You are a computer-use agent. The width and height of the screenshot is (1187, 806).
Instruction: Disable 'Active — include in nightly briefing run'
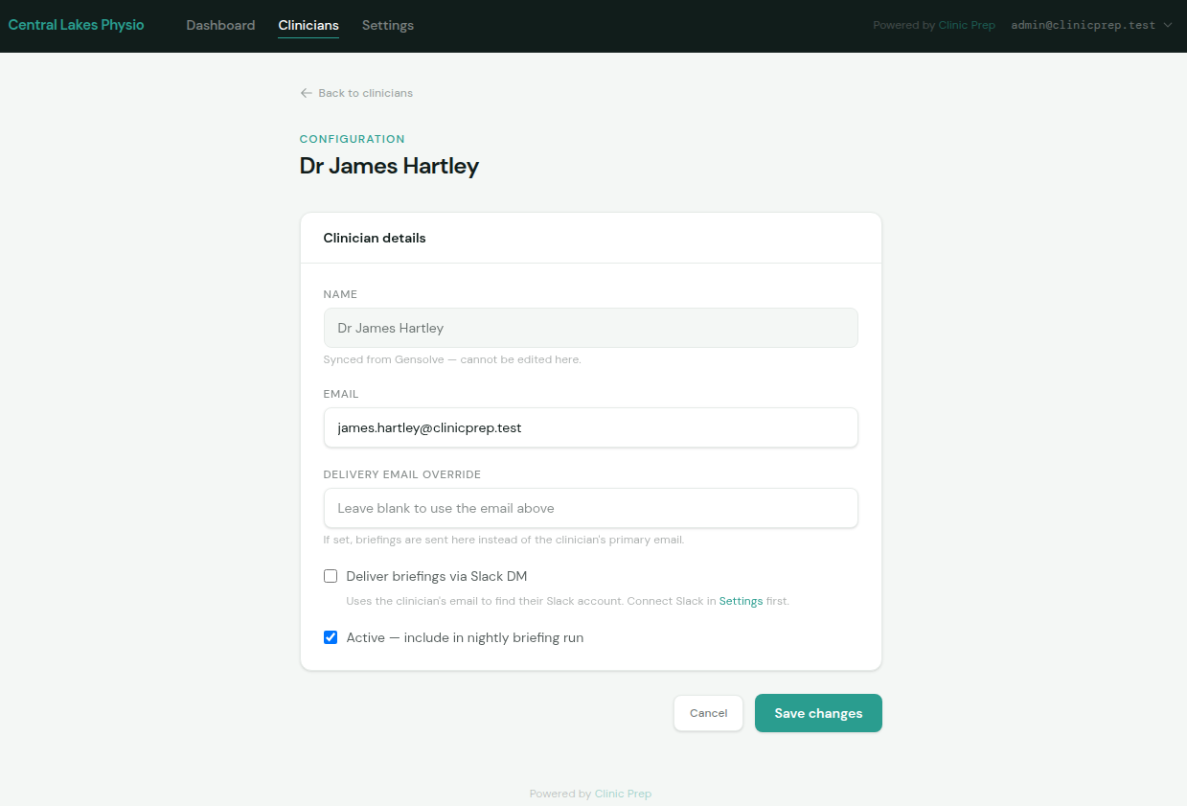pos(331,636)
